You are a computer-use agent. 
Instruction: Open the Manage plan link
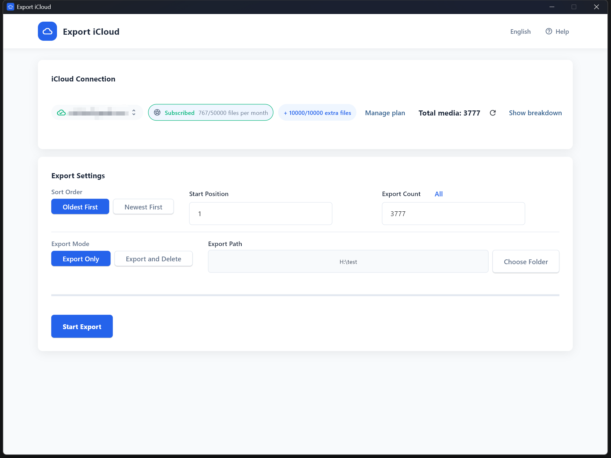click(x=385, y=113)
